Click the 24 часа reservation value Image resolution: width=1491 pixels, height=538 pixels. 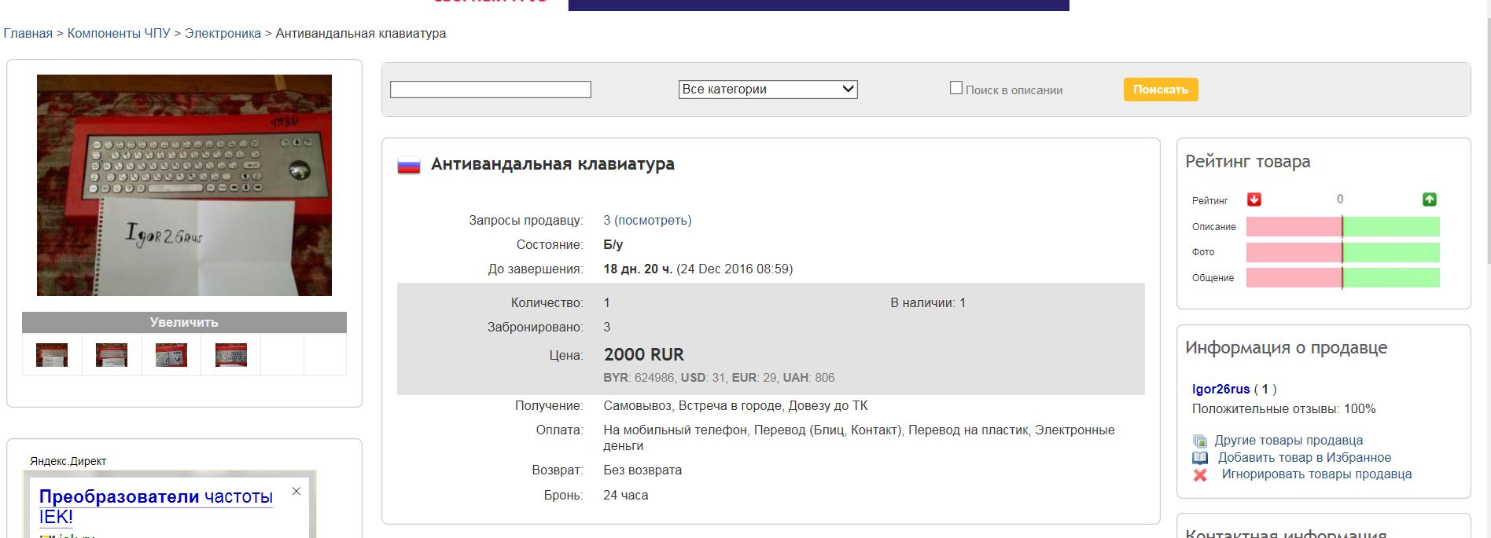626,496
